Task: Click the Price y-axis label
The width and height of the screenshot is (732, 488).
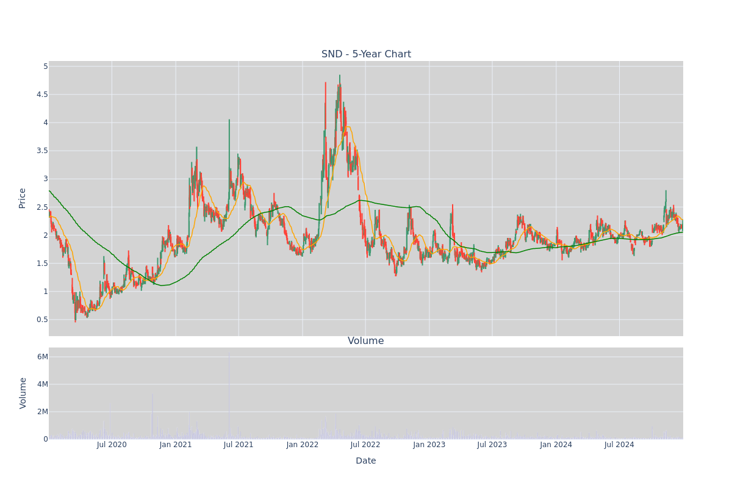Action: pyautogui.click(x=23, y=198)
